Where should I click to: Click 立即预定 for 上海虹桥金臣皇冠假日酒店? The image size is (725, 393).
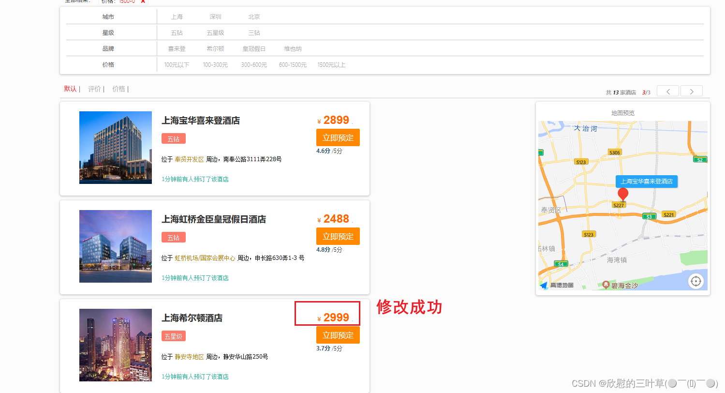[x=338, y=236]
